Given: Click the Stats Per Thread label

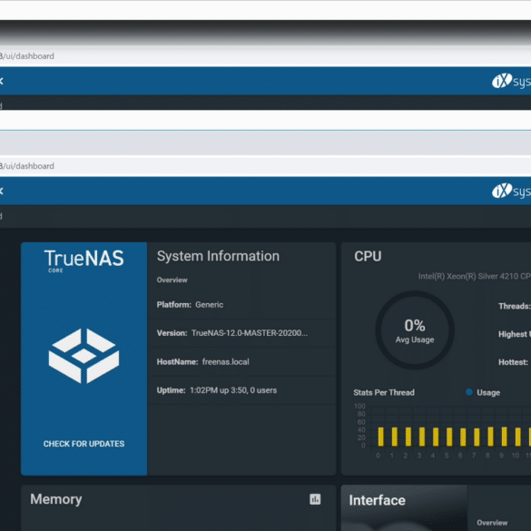Looking at the screenshot, I should pos(384,392).
